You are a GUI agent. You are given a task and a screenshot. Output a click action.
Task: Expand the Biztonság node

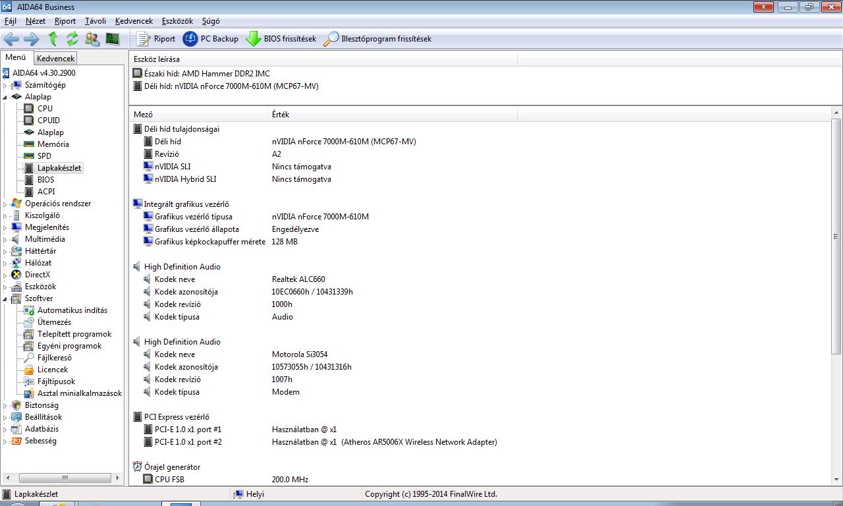pyautogui.click(x=5, y=405)
